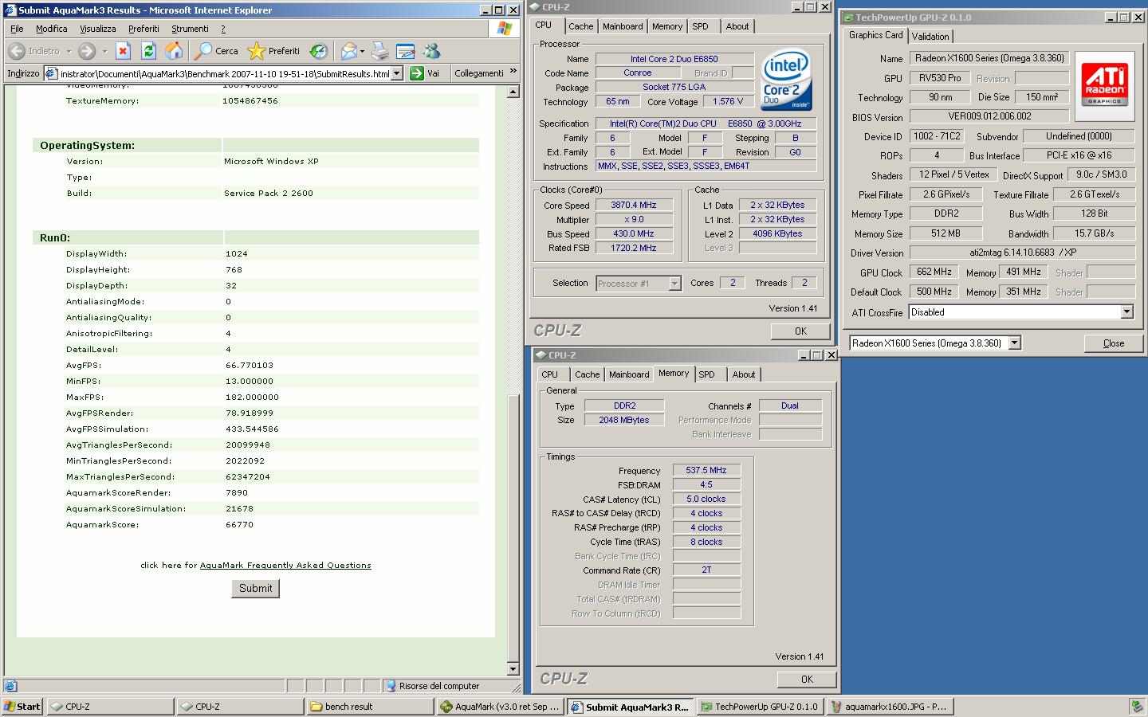Open AquaMark Frequently Asked Questions link

(x=285, y=566)
